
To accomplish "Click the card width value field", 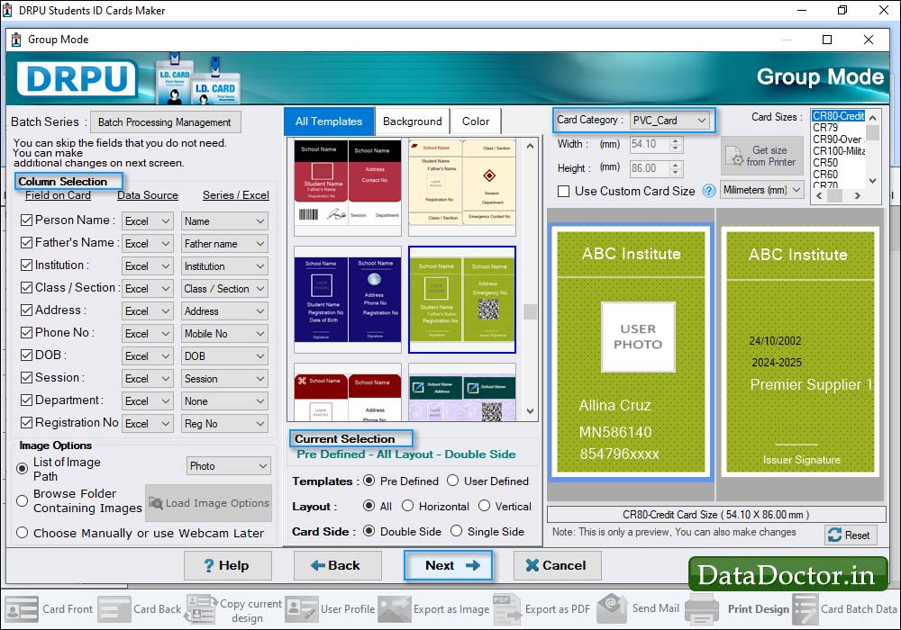I will [650, 144].
